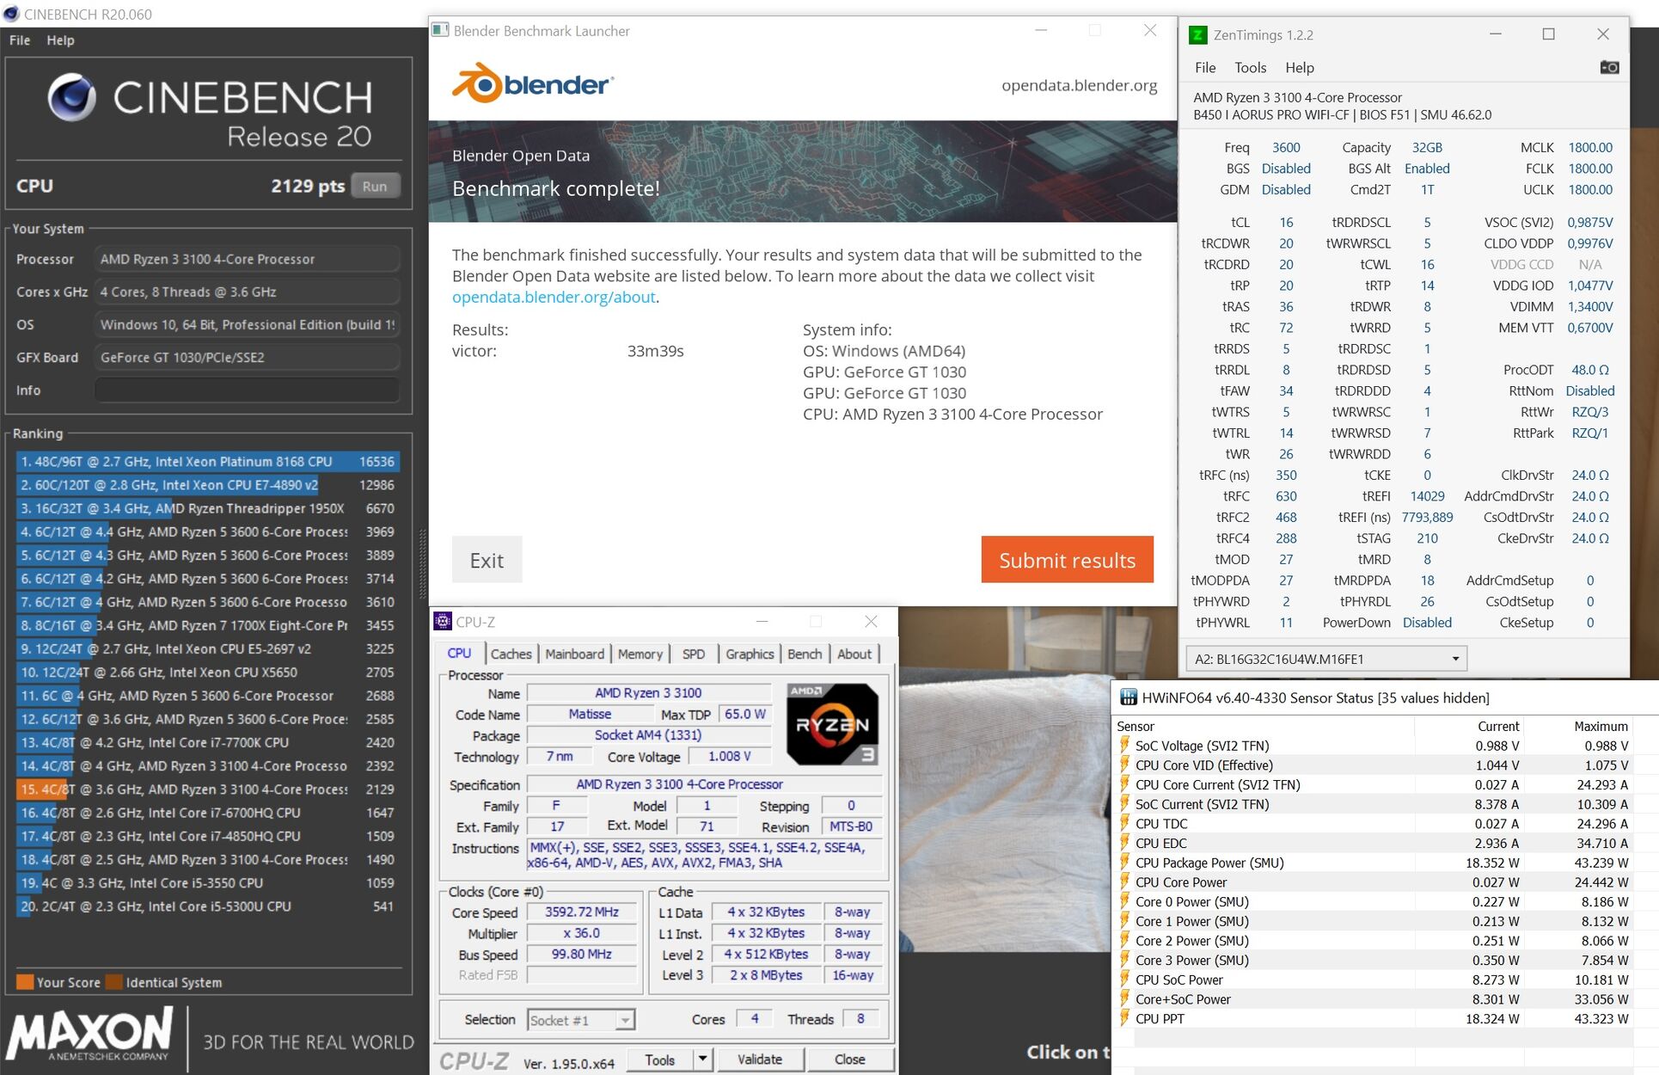Viewport: 1659px width, 1075px height.
Task: Click lightning icon beside CPU PPT
Action: pyautogui.click(x=1123, y=1019)
